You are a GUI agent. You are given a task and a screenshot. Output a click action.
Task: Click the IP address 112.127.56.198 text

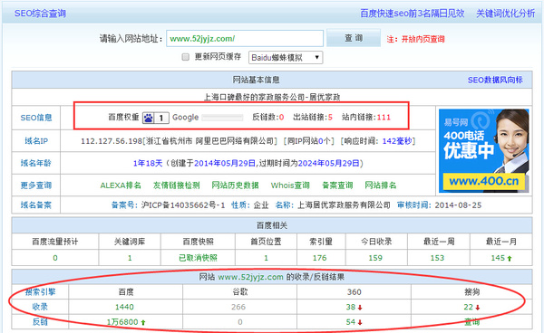(x=112, y=141)
